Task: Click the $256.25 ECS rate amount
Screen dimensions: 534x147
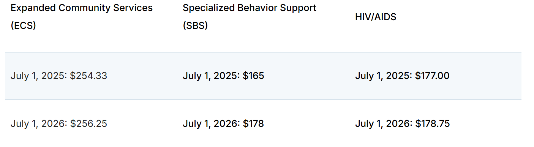Action: click(88, 124)
